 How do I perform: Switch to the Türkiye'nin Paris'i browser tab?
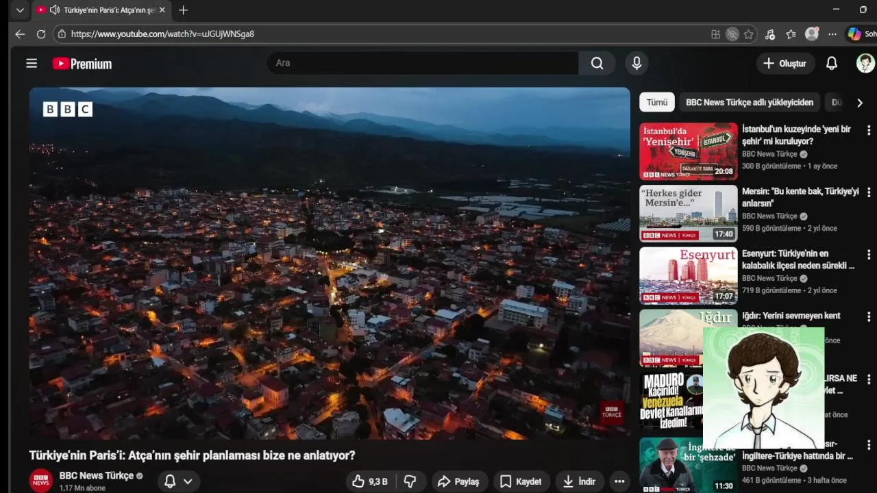(103, 10)
